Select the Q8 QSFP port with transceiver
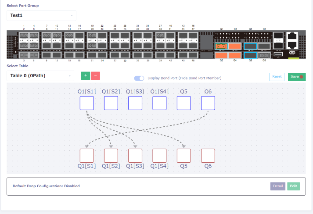The width and height of the screenshot is (313, 214). coord(264,55)
